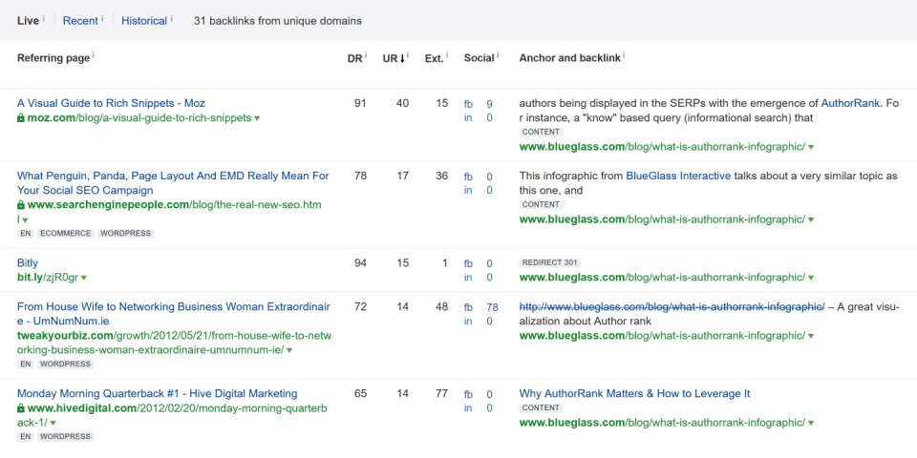Click the info icon beside the Historical tab
Image resolution: width=917 pixels, height=458 pixels.
(x=172, y=17)
